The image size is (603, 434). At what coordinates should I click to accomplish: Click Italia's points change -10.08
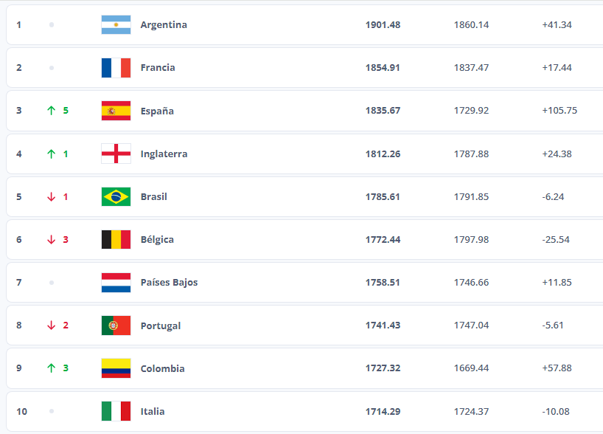(x=555, y=411)
